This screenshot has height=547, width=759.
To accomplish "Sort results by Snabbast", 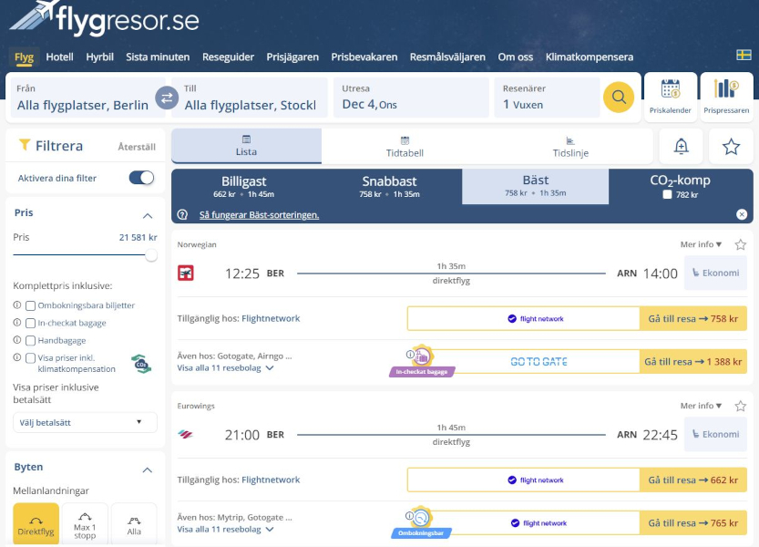I will [389, 187].
